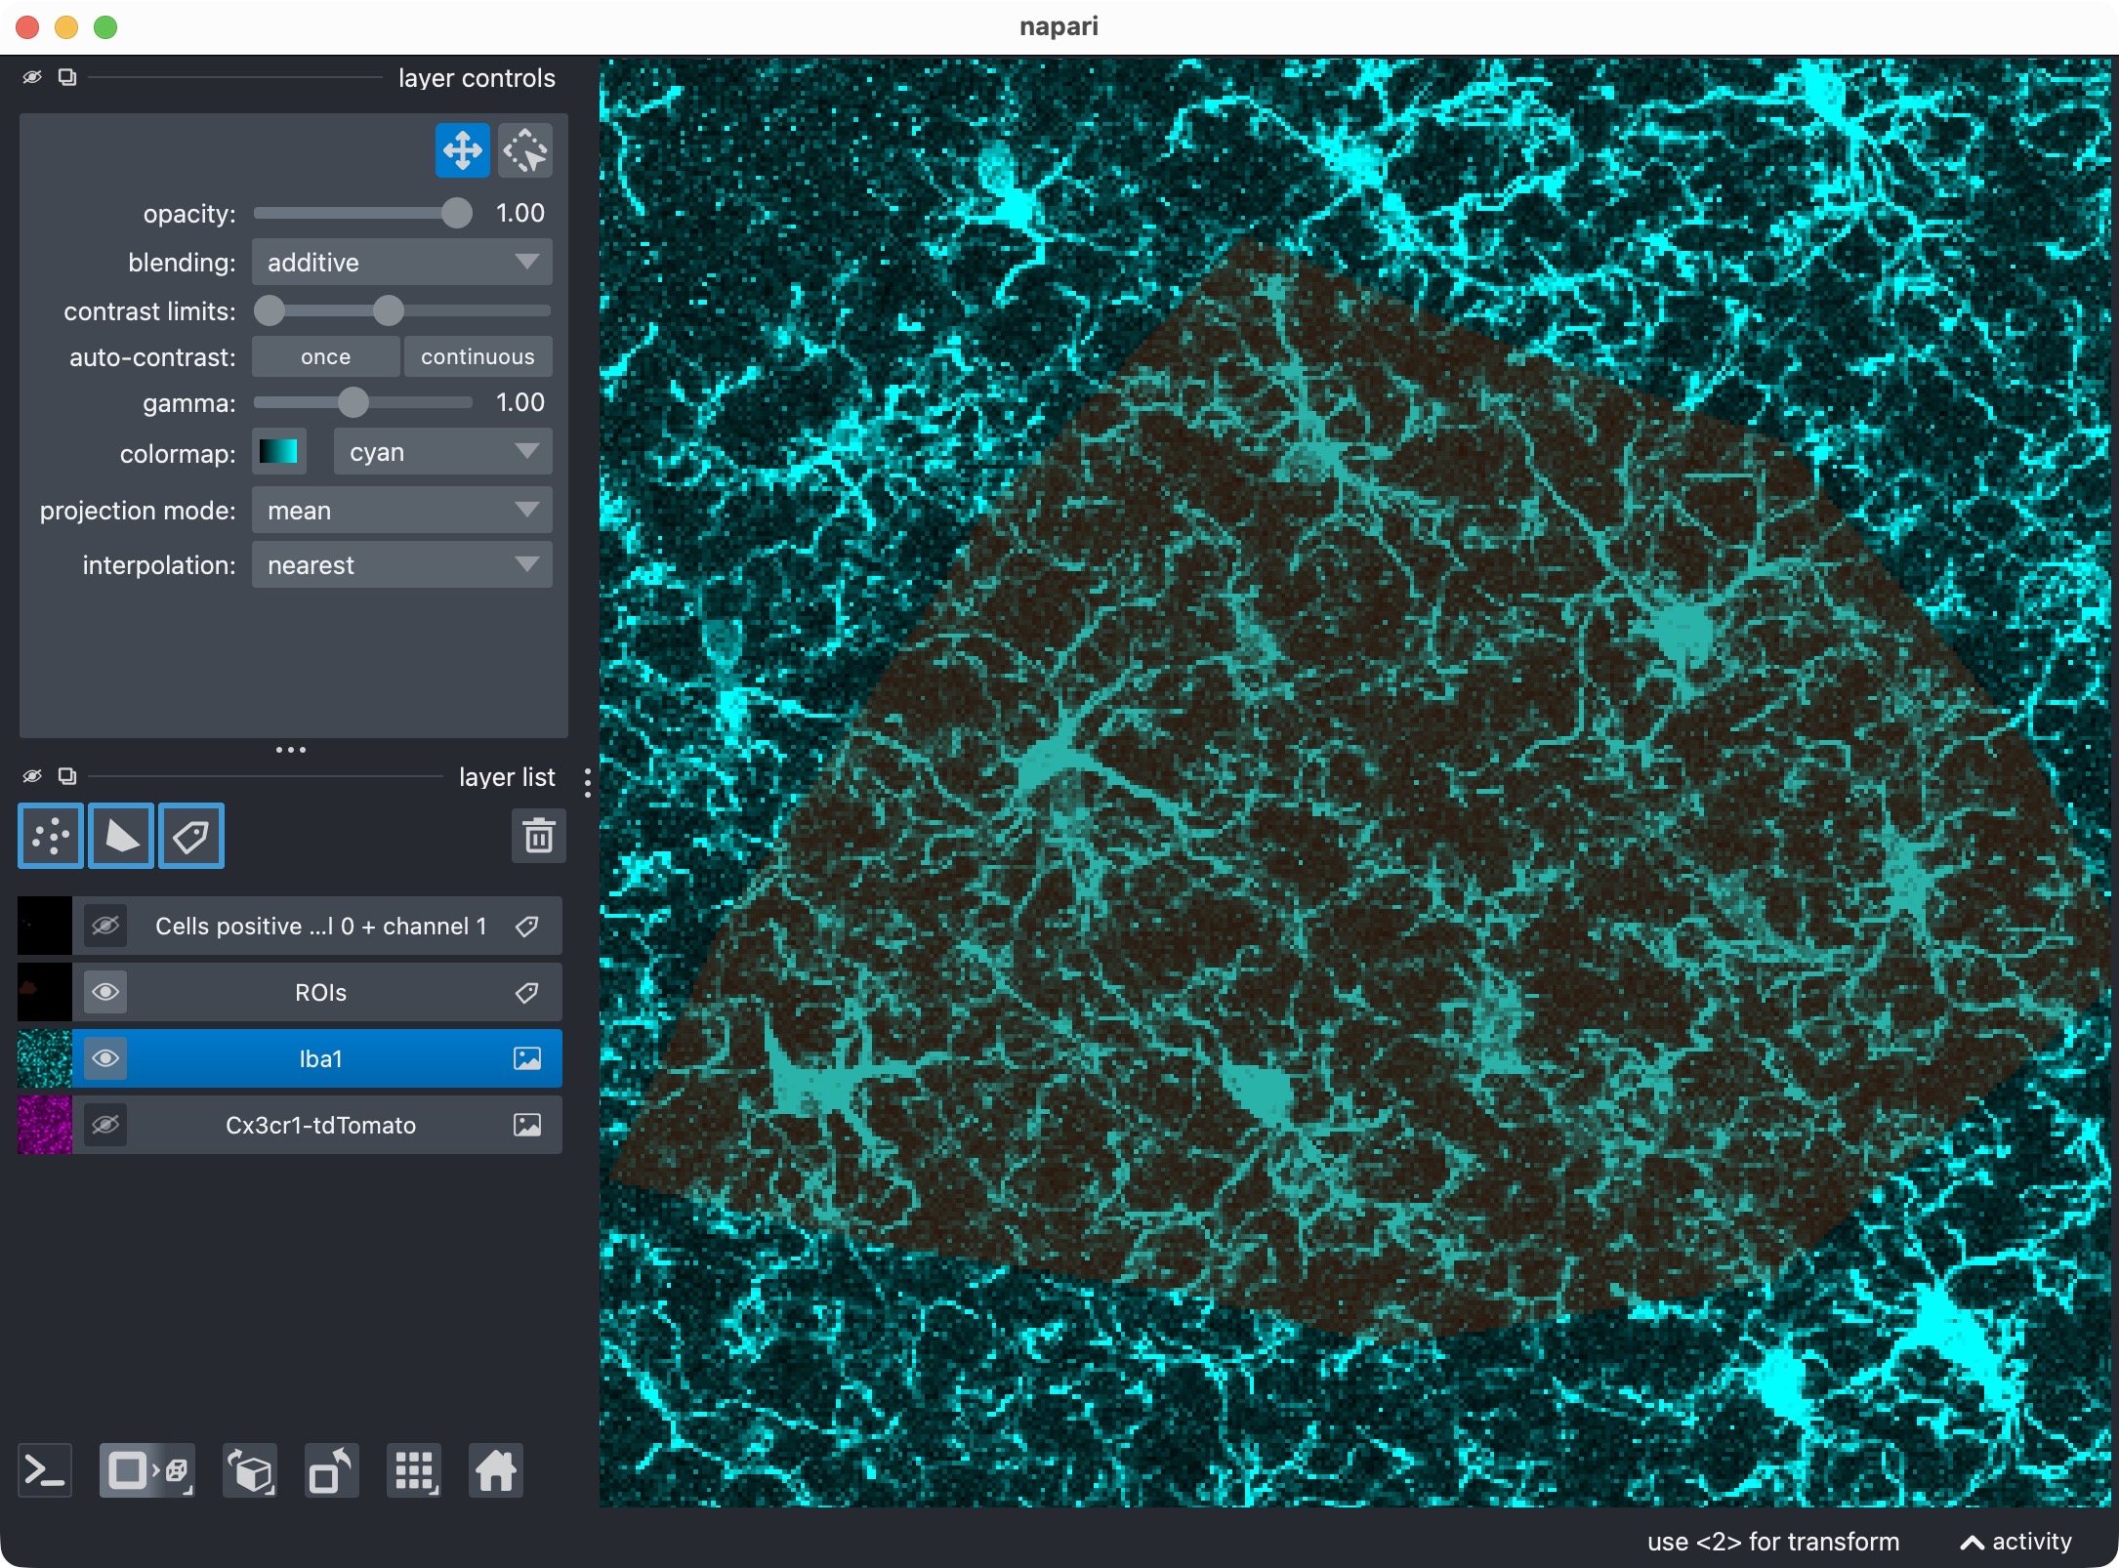Viewport: 2119px width, 1568px height.
Task: Click the labels type icon on Cells positive layer
Action: (x=527, y=927)
